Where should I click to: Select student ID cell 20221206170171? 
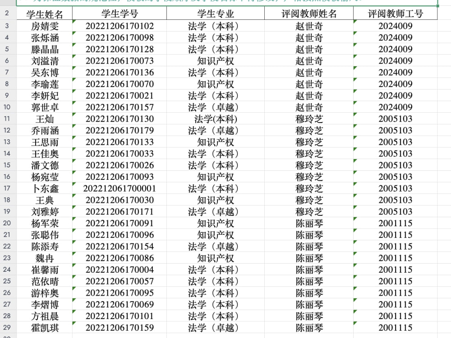tap(120, 211)
